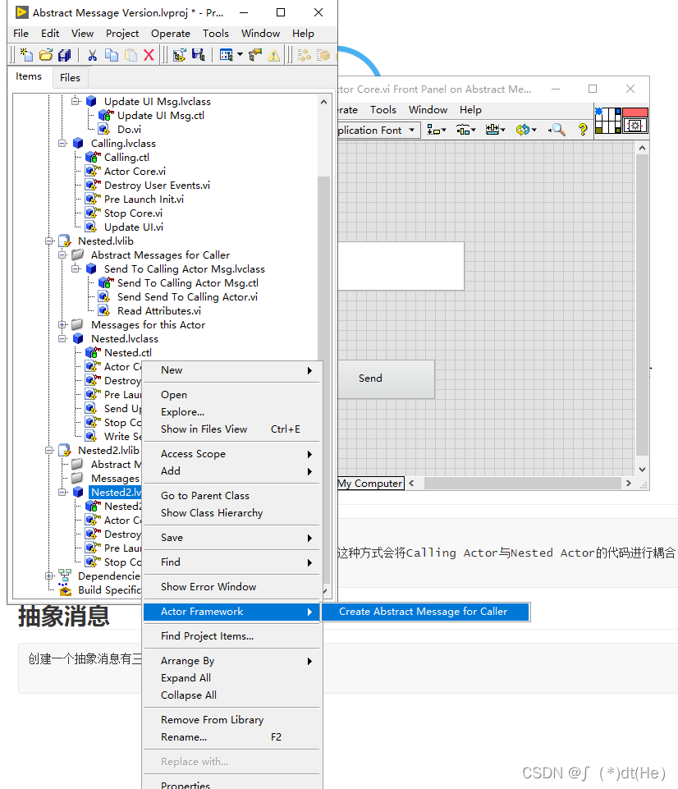Choose Create Abstract Message for Caller

[426, 612]
